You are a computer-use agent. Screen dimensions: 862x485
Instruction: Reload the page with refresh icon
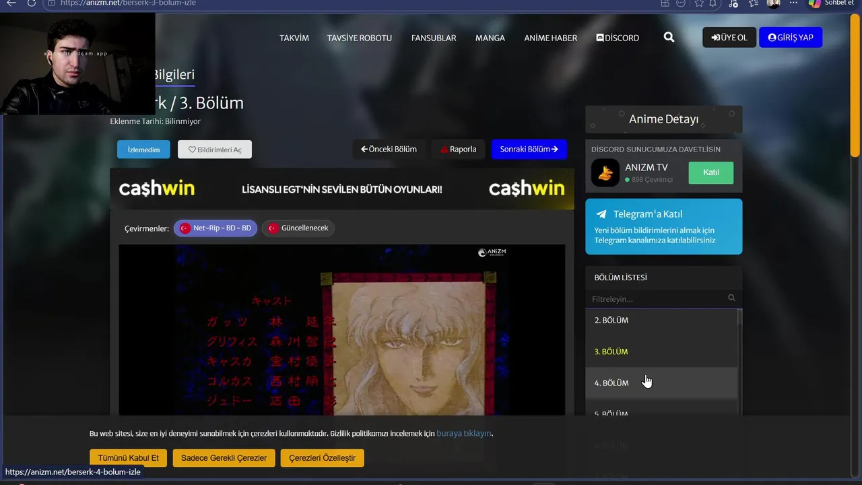[x=31, y=3]
